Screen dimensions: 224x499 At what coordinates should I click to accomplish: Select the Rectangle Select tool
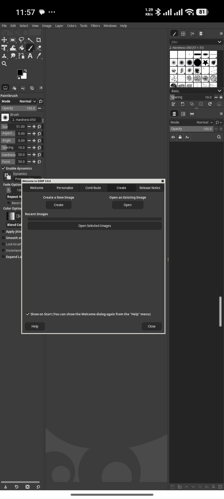13,40
